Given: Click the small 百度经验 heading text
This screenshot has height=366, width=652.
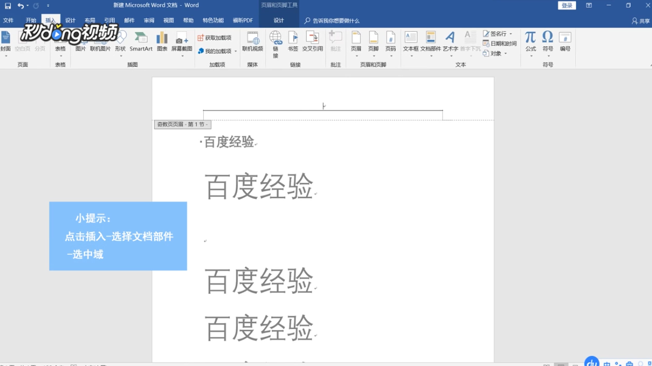Looking at the screenshot, I should [229, 142].
